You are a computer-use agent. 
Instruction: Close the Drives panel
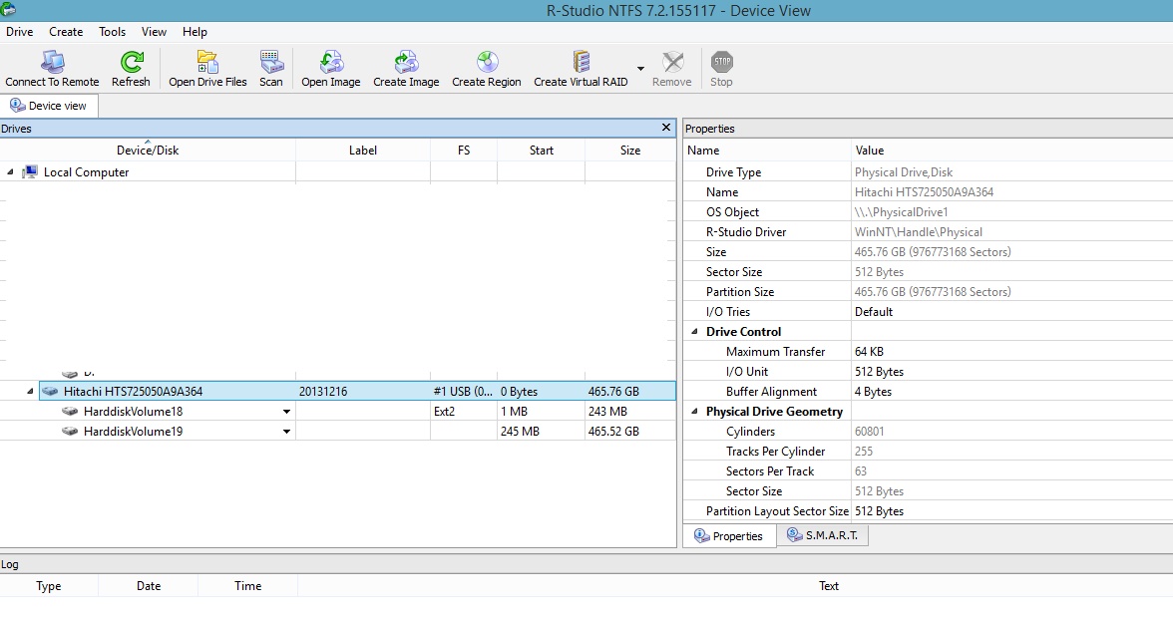[x=666, y=128]
